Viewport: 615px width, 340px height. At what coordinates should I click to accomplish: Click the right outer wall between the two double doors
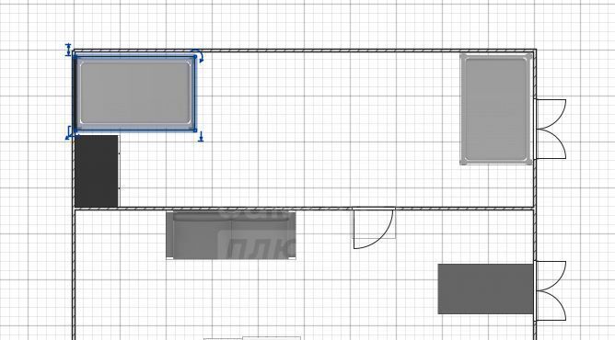click(x=534, y=210)
